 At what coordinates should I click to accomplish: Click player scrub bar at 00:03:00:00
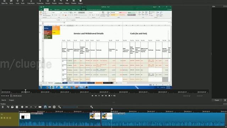[x=123, y=92]
